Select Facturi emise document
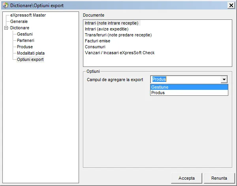This screenshot has width=237, height=186. click(98, 41)
